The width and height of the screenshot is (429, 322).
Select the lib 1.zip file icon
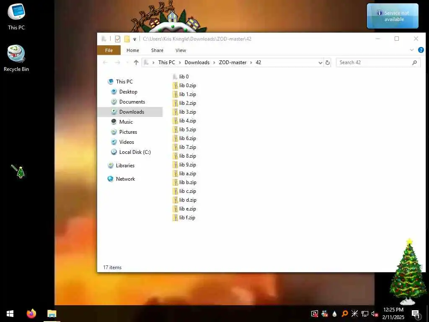pos(176,94)
